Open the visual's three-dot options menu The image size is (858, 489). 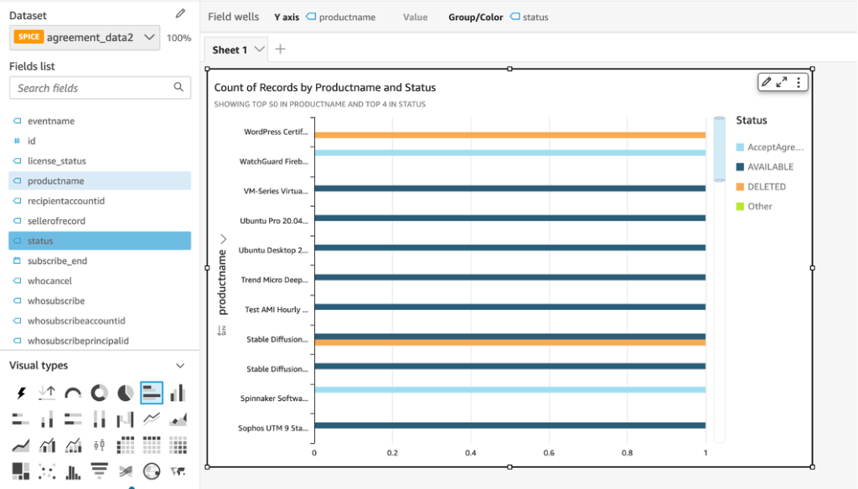click(799, 82)
